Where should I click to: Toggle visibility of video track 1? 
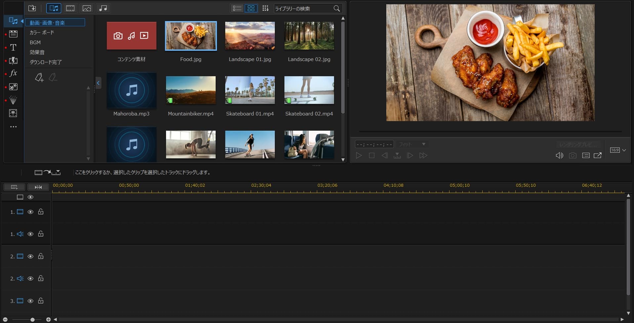(x=30, y=212)
